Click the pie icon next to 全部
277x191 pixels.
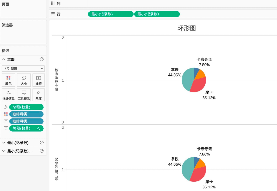42,59
